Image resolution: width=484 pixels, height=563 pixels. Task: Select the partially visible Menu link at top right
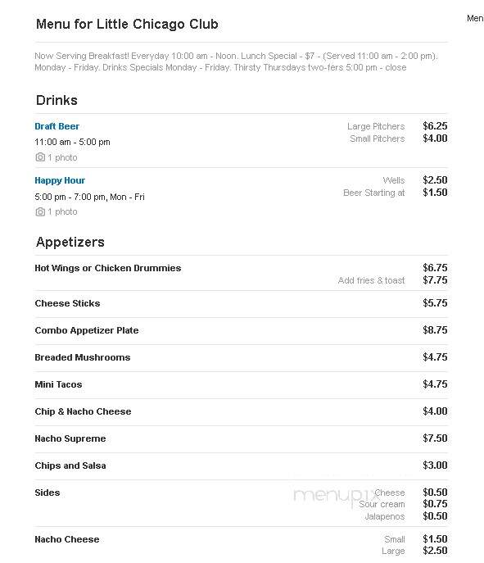pos(475,18)
